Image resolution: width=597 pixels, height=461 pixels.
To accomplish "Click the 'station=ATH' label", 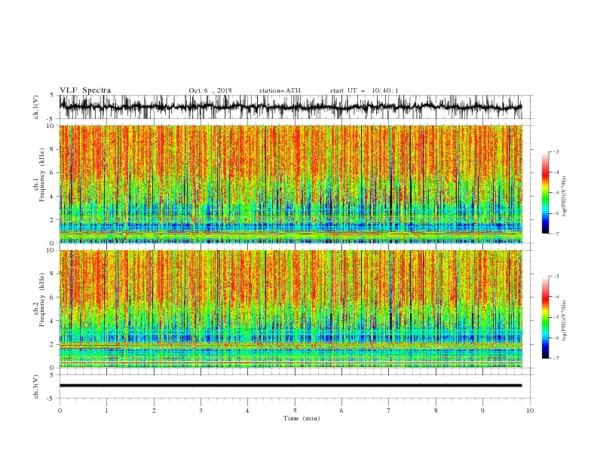I will (x=280, y=90).
